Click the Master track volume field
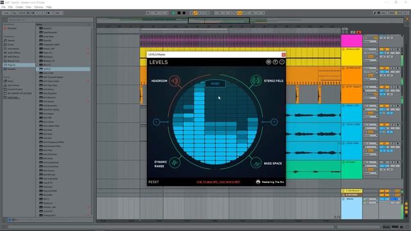 pyautogui.click(x=384, y=199)
